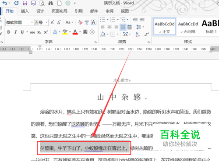
Task: Apply underline with the U button
Action: 22,32
